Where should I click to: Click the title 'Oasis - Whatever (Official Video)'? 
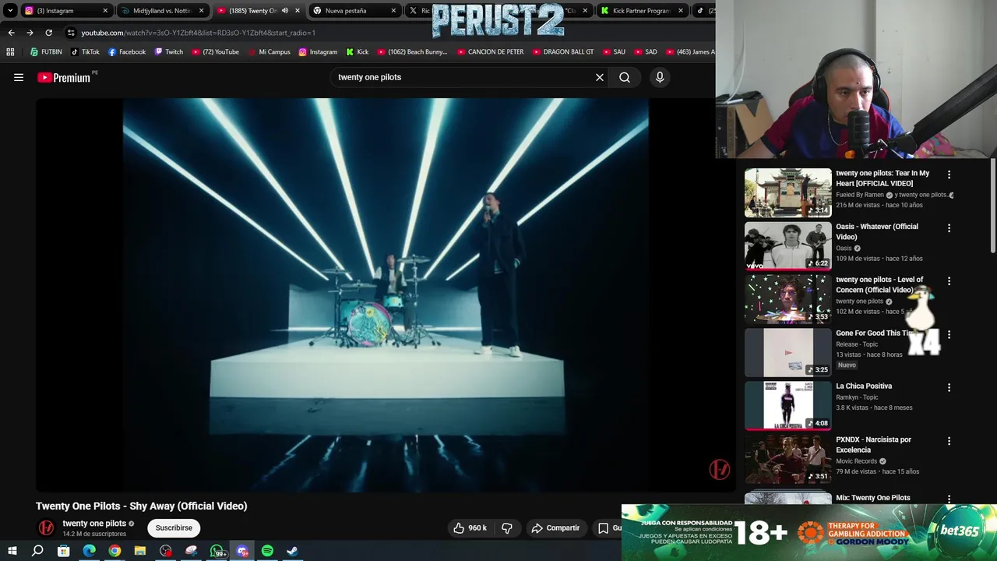point(877,231)
